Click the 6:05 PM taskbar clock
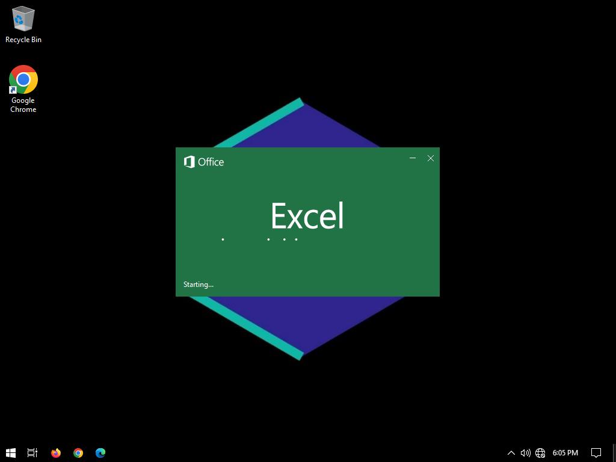The width and height of the screenshot is (616, 462). point(565,452)
